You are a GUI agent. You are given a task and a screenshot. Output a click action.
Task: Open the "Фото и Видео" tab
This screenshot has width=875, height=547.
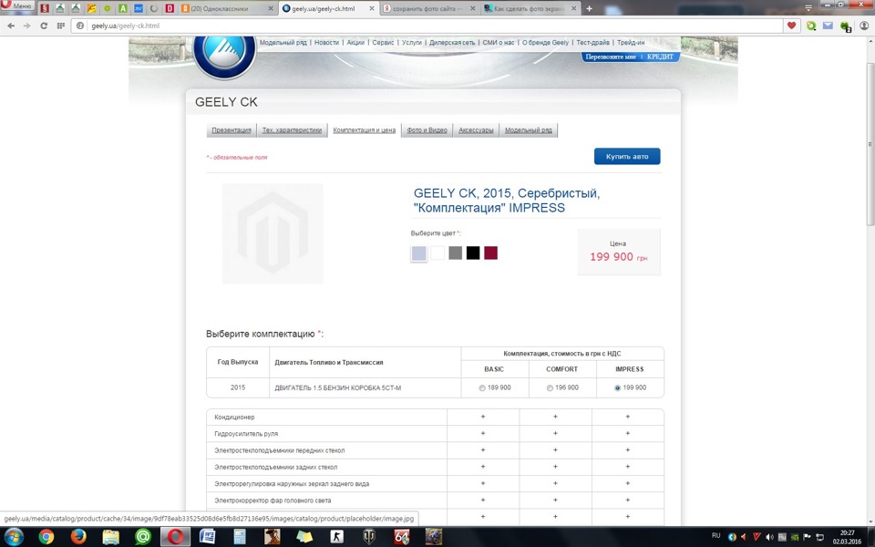427,130
